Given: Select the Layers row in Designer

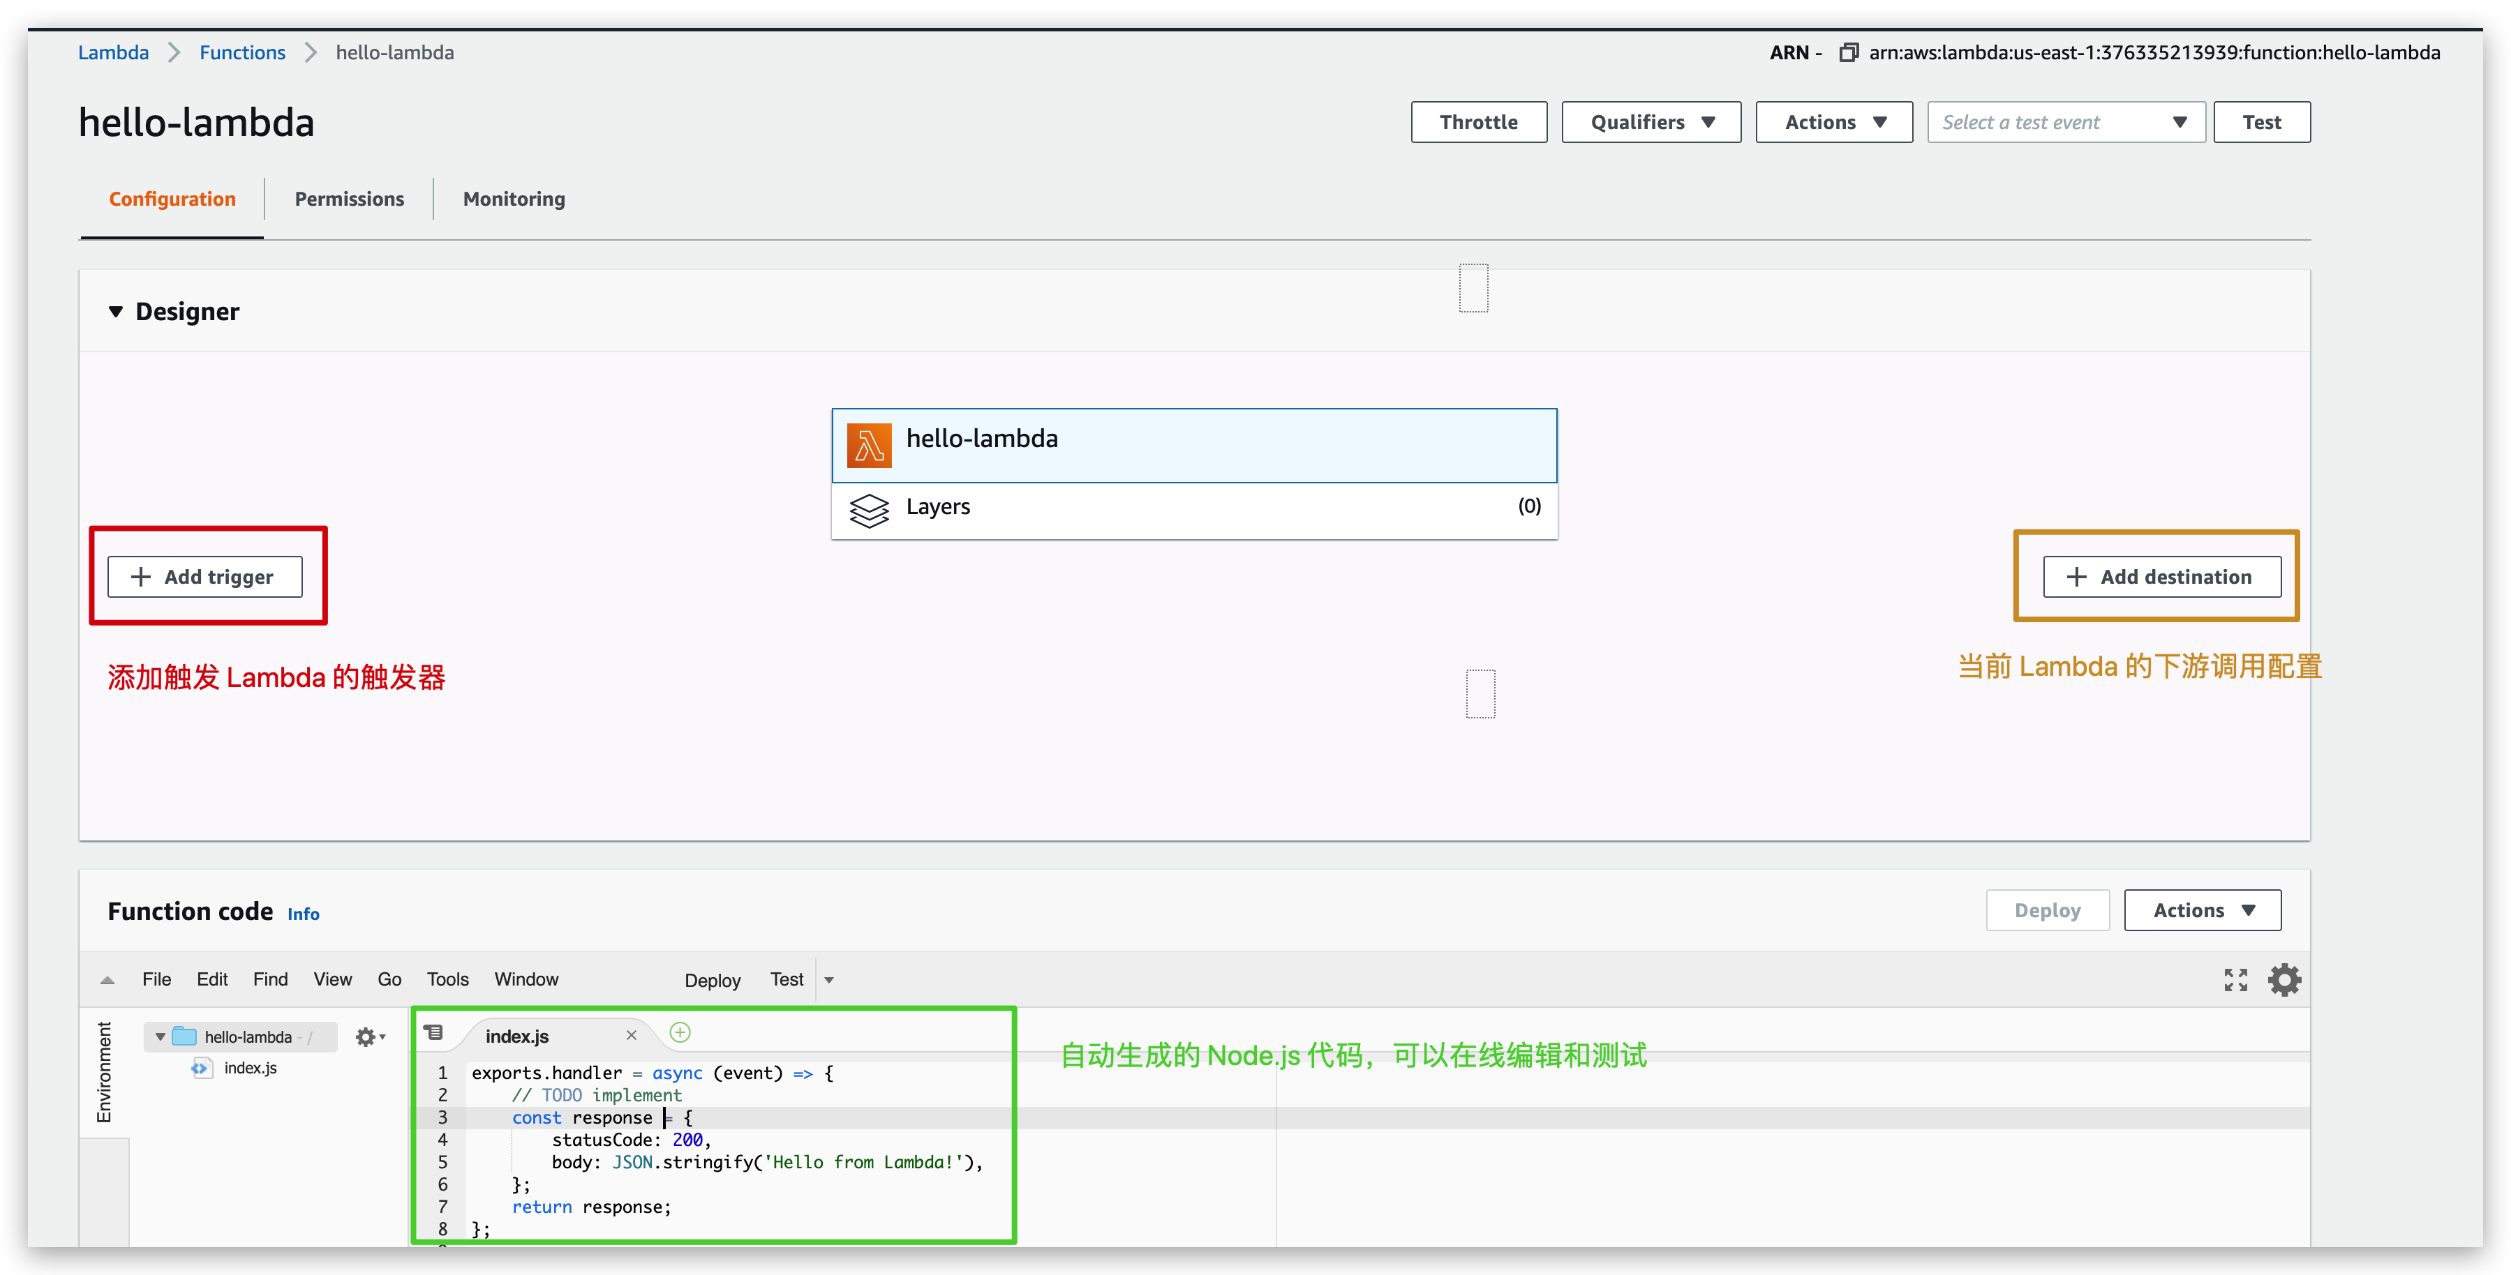Looking at the screenshot, I should tap(1194, 511).
